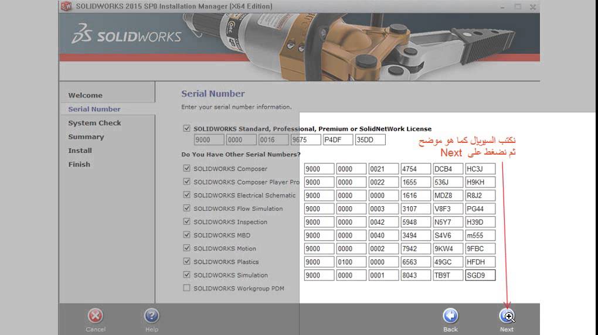Click Inspection field N5Y7

pyautogui.click(x=448, y=222)
